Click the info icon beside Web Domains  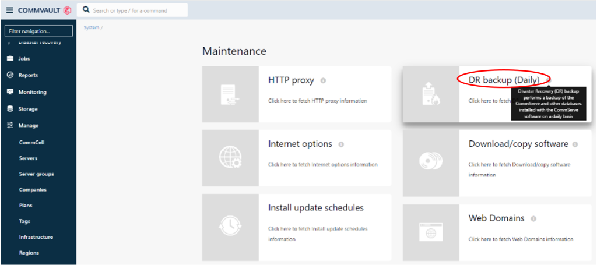[x=533, y=218]
